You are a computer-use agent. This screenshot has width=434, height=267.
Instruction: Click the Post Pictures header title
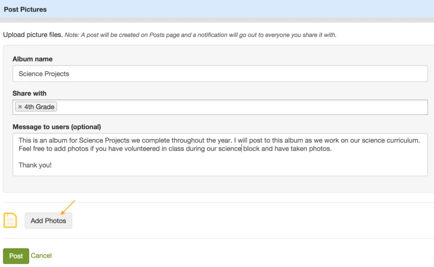[25, 9]
